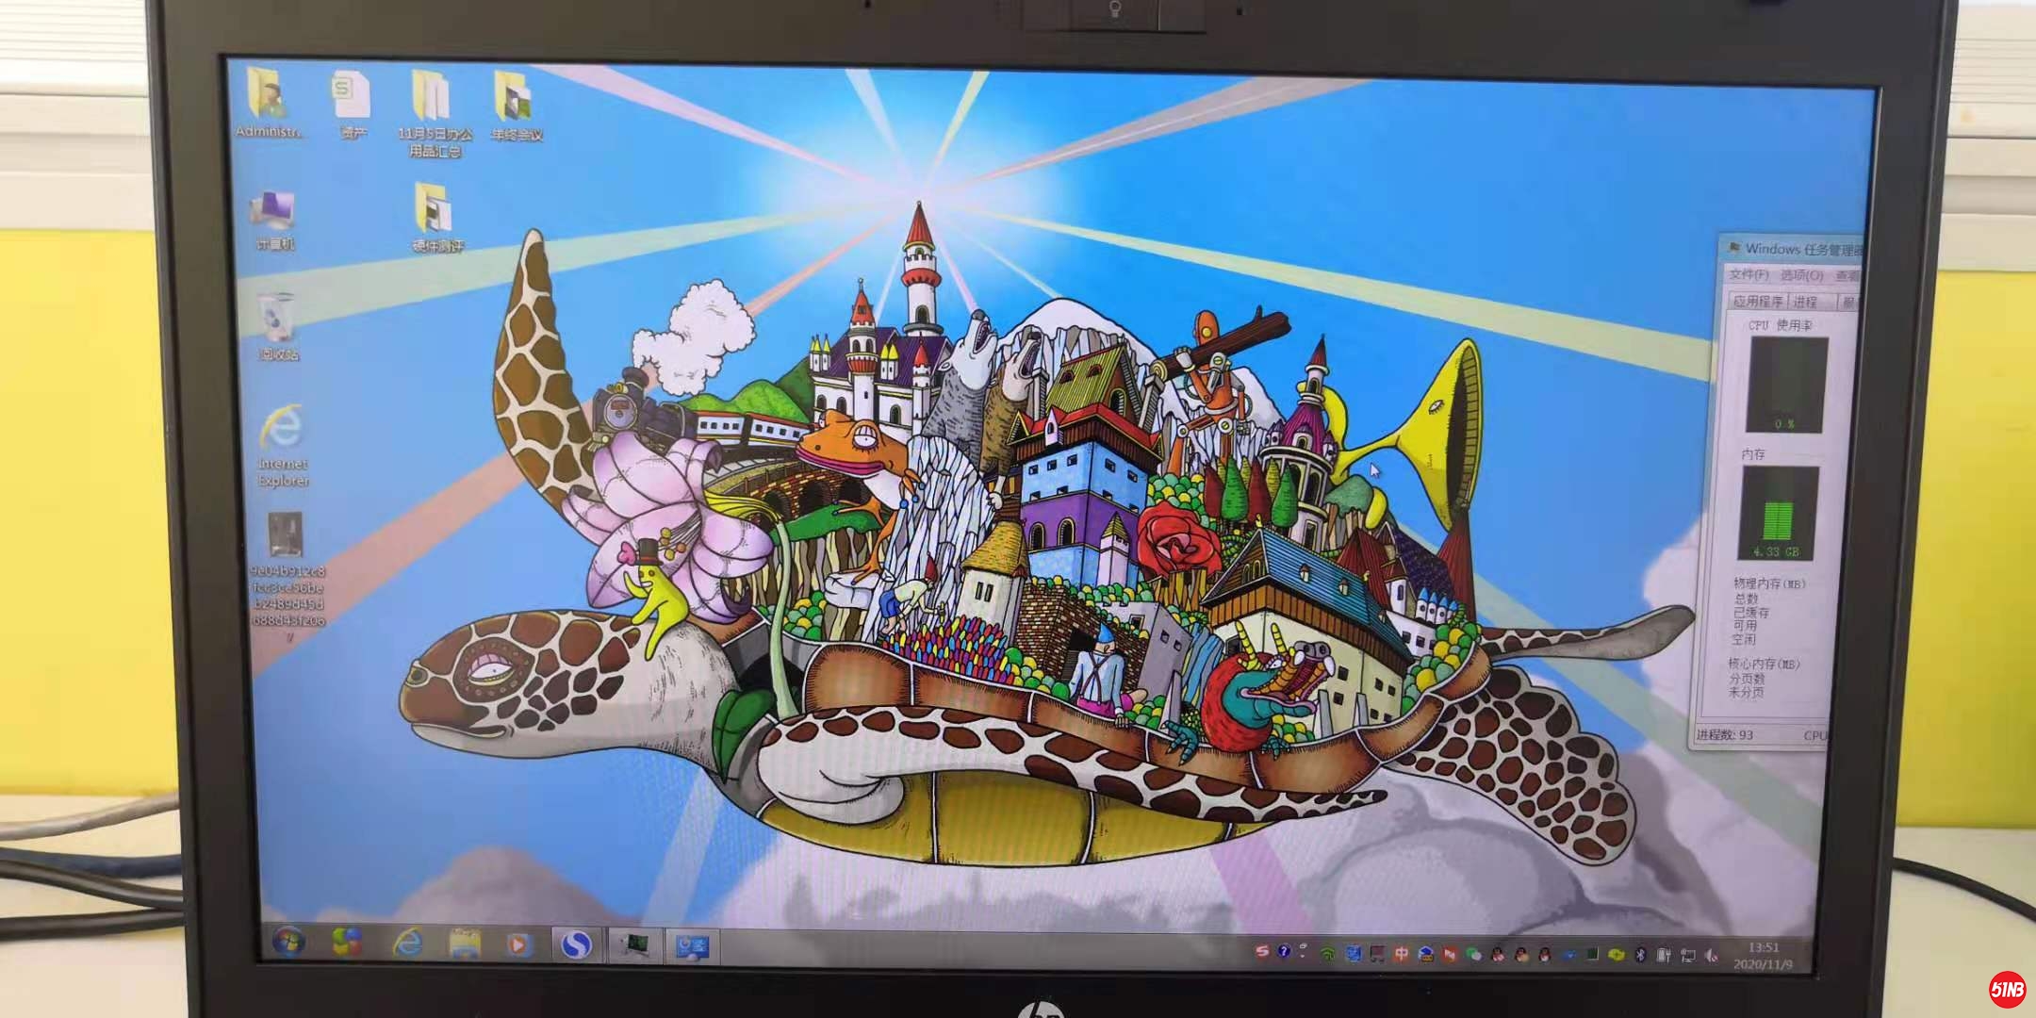Click the Task Manager title bar
This screenshot has height=1018, width=2036.
pos(1793,249)
